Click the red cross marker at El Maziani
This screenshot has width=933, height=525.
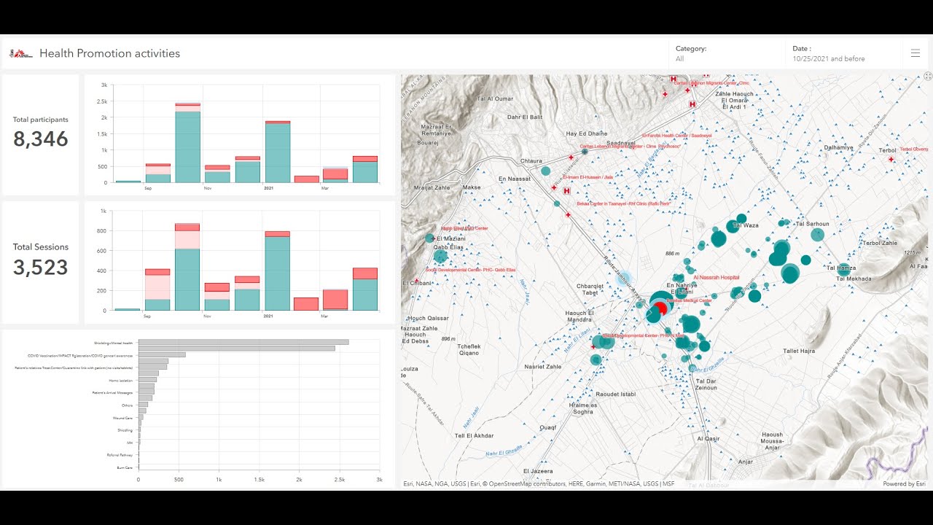pyautogui.click(x=434, y=238)
